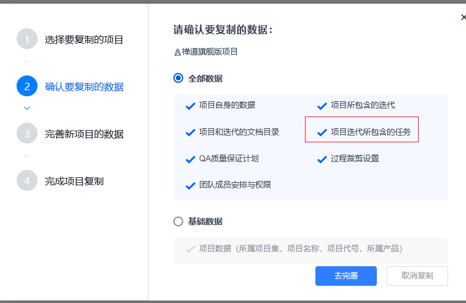Screen dimensions: 466x303
Task: Click the 去完善 button
Action: tap(346, 276)
